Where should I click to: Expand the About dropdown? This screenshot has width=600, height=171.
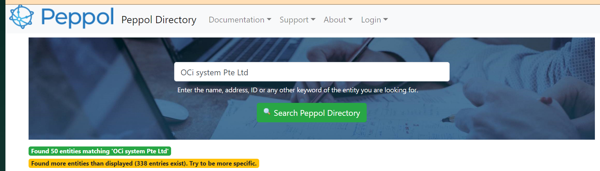tap(338, 20)
